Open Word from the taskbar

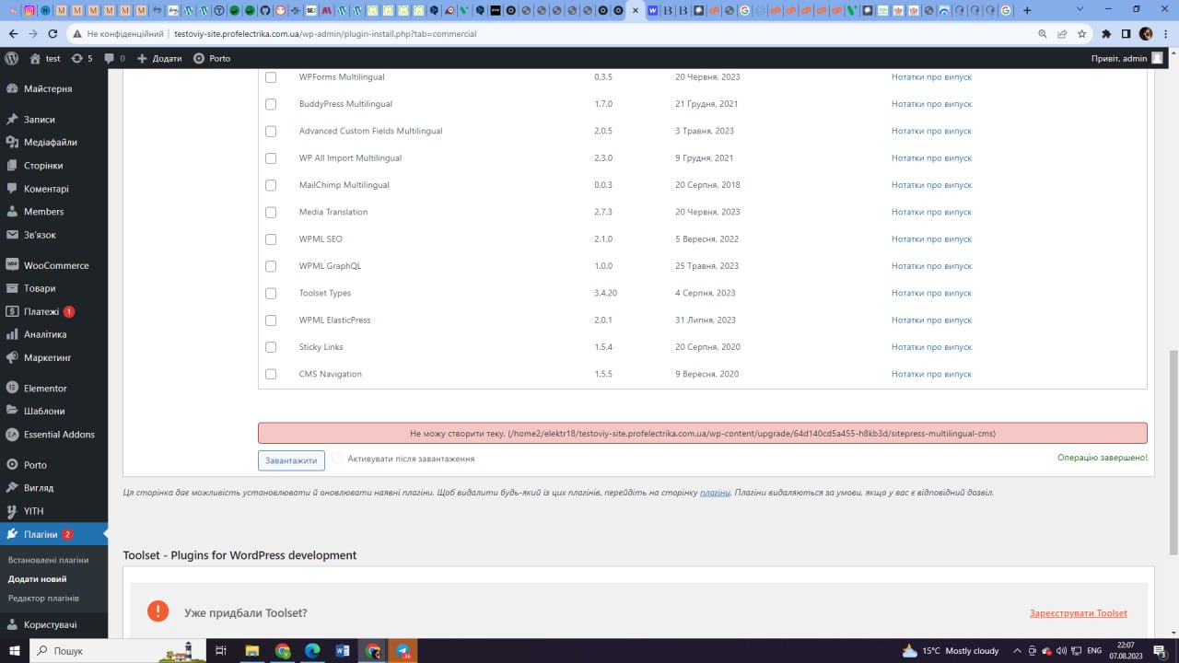pos(343,650)
